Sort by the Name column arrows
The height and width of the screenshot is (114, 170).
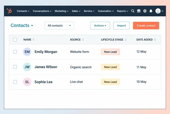pyautogui.click(x=33, y=40)
